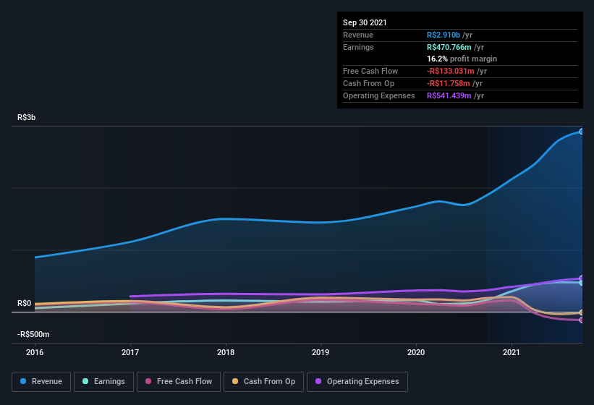Click the 2017 x-axis label
Viewport: 594px width, 405px height.
click(130, 352)
